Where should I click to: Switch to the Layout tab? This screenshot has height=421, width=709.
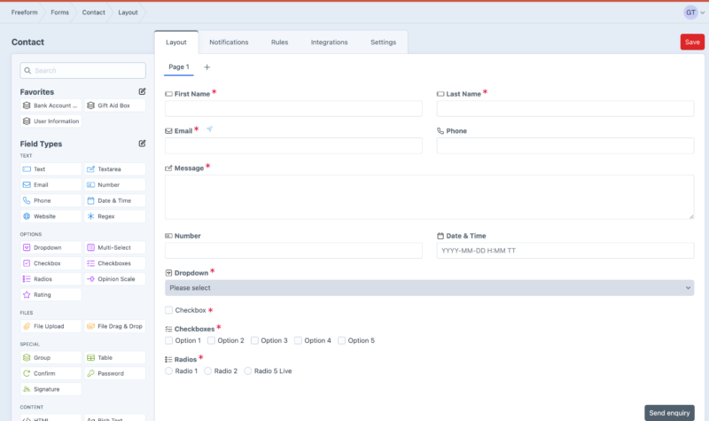(175, 43)
